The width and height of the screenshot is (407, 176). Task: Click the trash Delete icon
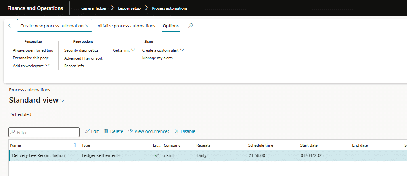click(x=106, y=131)
